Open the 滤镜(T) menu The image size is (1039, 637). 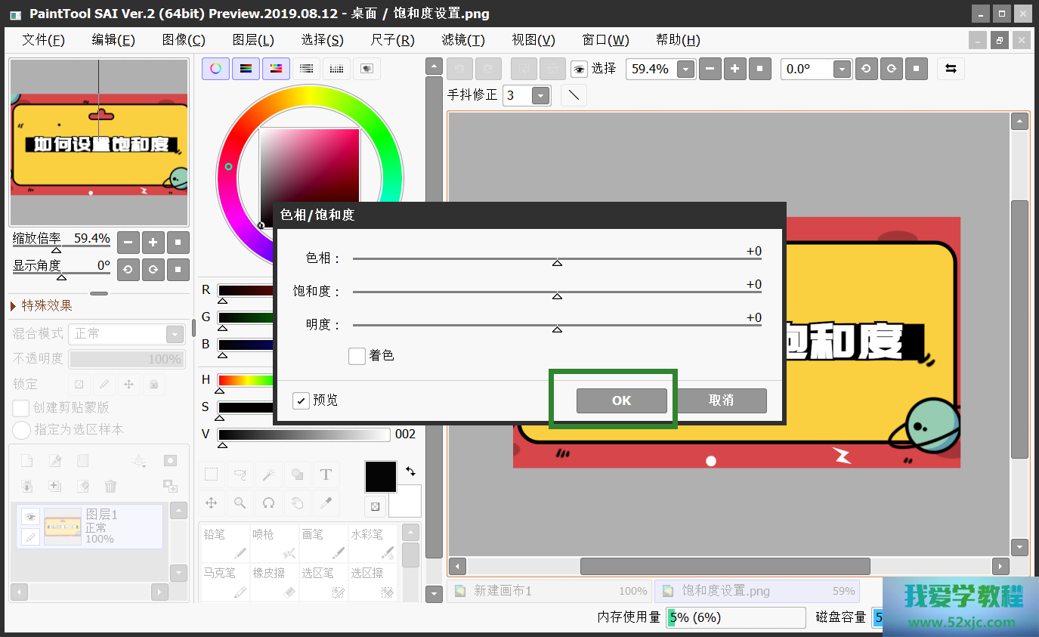tap(463, 40)
